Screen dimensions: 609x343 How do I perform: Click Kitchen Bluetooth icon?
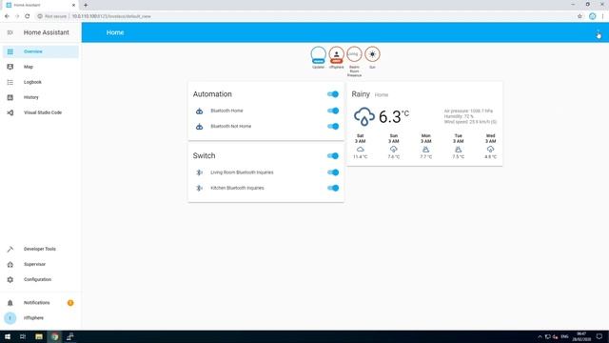point(199,188)
